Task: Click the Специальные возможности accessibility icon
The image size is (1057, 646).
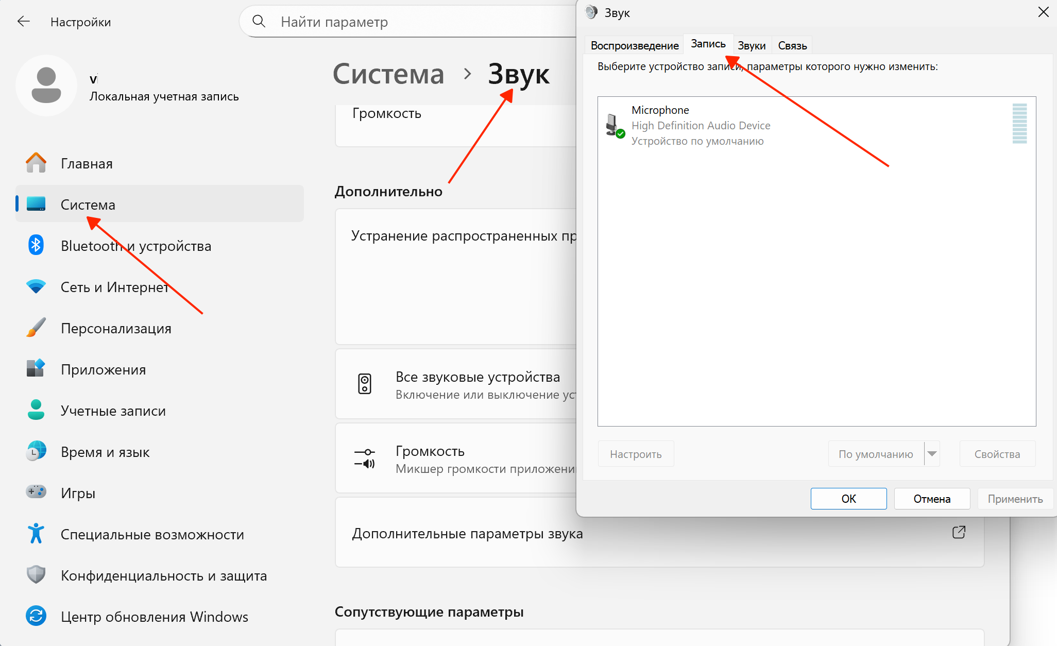Action: [x=36, y=534]
